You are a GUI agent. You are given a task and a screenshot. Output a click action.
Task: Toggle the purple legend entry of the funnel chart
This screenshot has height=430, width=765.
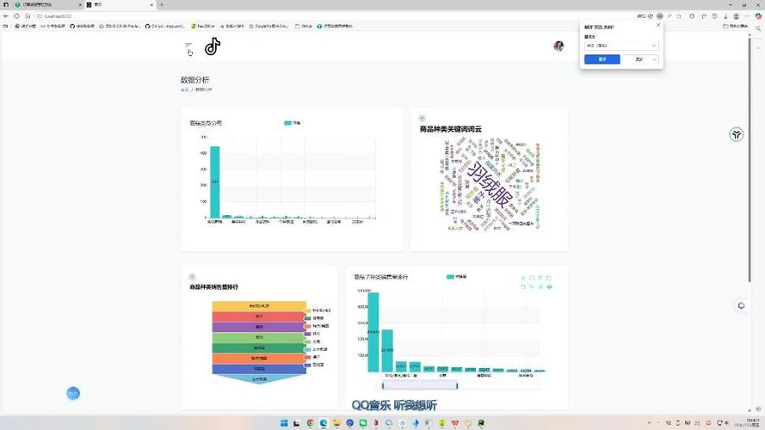[x=312, y=334]
